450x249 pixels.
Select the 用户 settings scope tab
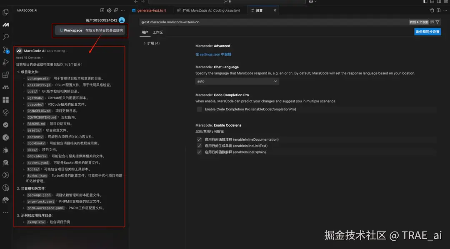(145, 32)
